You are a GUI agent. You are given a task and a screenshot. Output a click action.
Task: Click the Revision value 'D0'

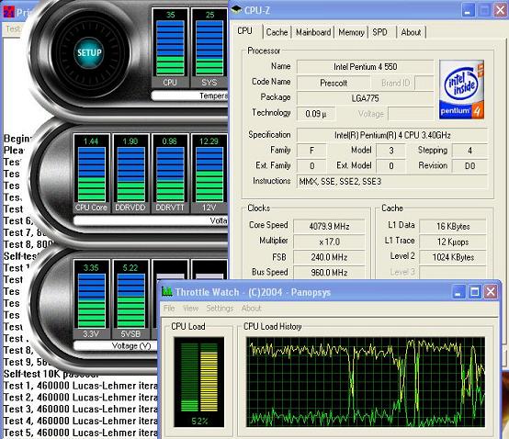(469, 166)
